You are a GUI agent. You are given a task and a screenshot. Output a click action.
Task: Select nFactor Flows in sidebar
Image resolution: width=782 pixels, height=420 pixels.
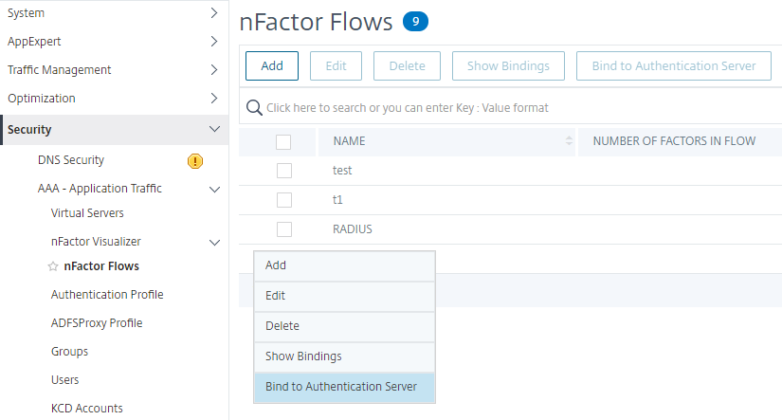101,266
